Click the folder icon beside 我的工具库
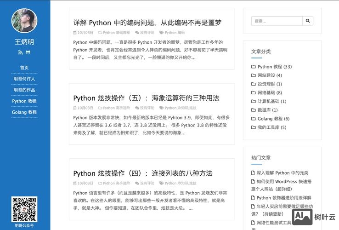The width and height of the screenshot is (339, 230). 254,127
